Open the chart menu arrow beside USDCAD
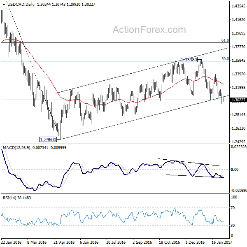Image resolution: width=247 pixels, height=247 pixels. click(4, 5)
